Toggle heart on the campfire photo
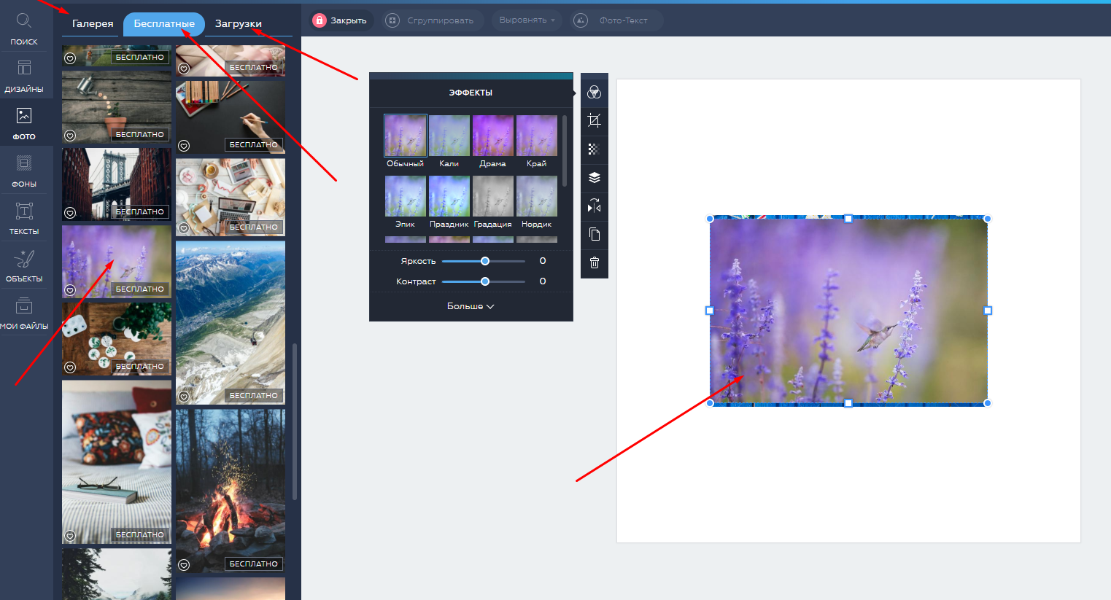1111x600 pixels. tap(184, 565)
